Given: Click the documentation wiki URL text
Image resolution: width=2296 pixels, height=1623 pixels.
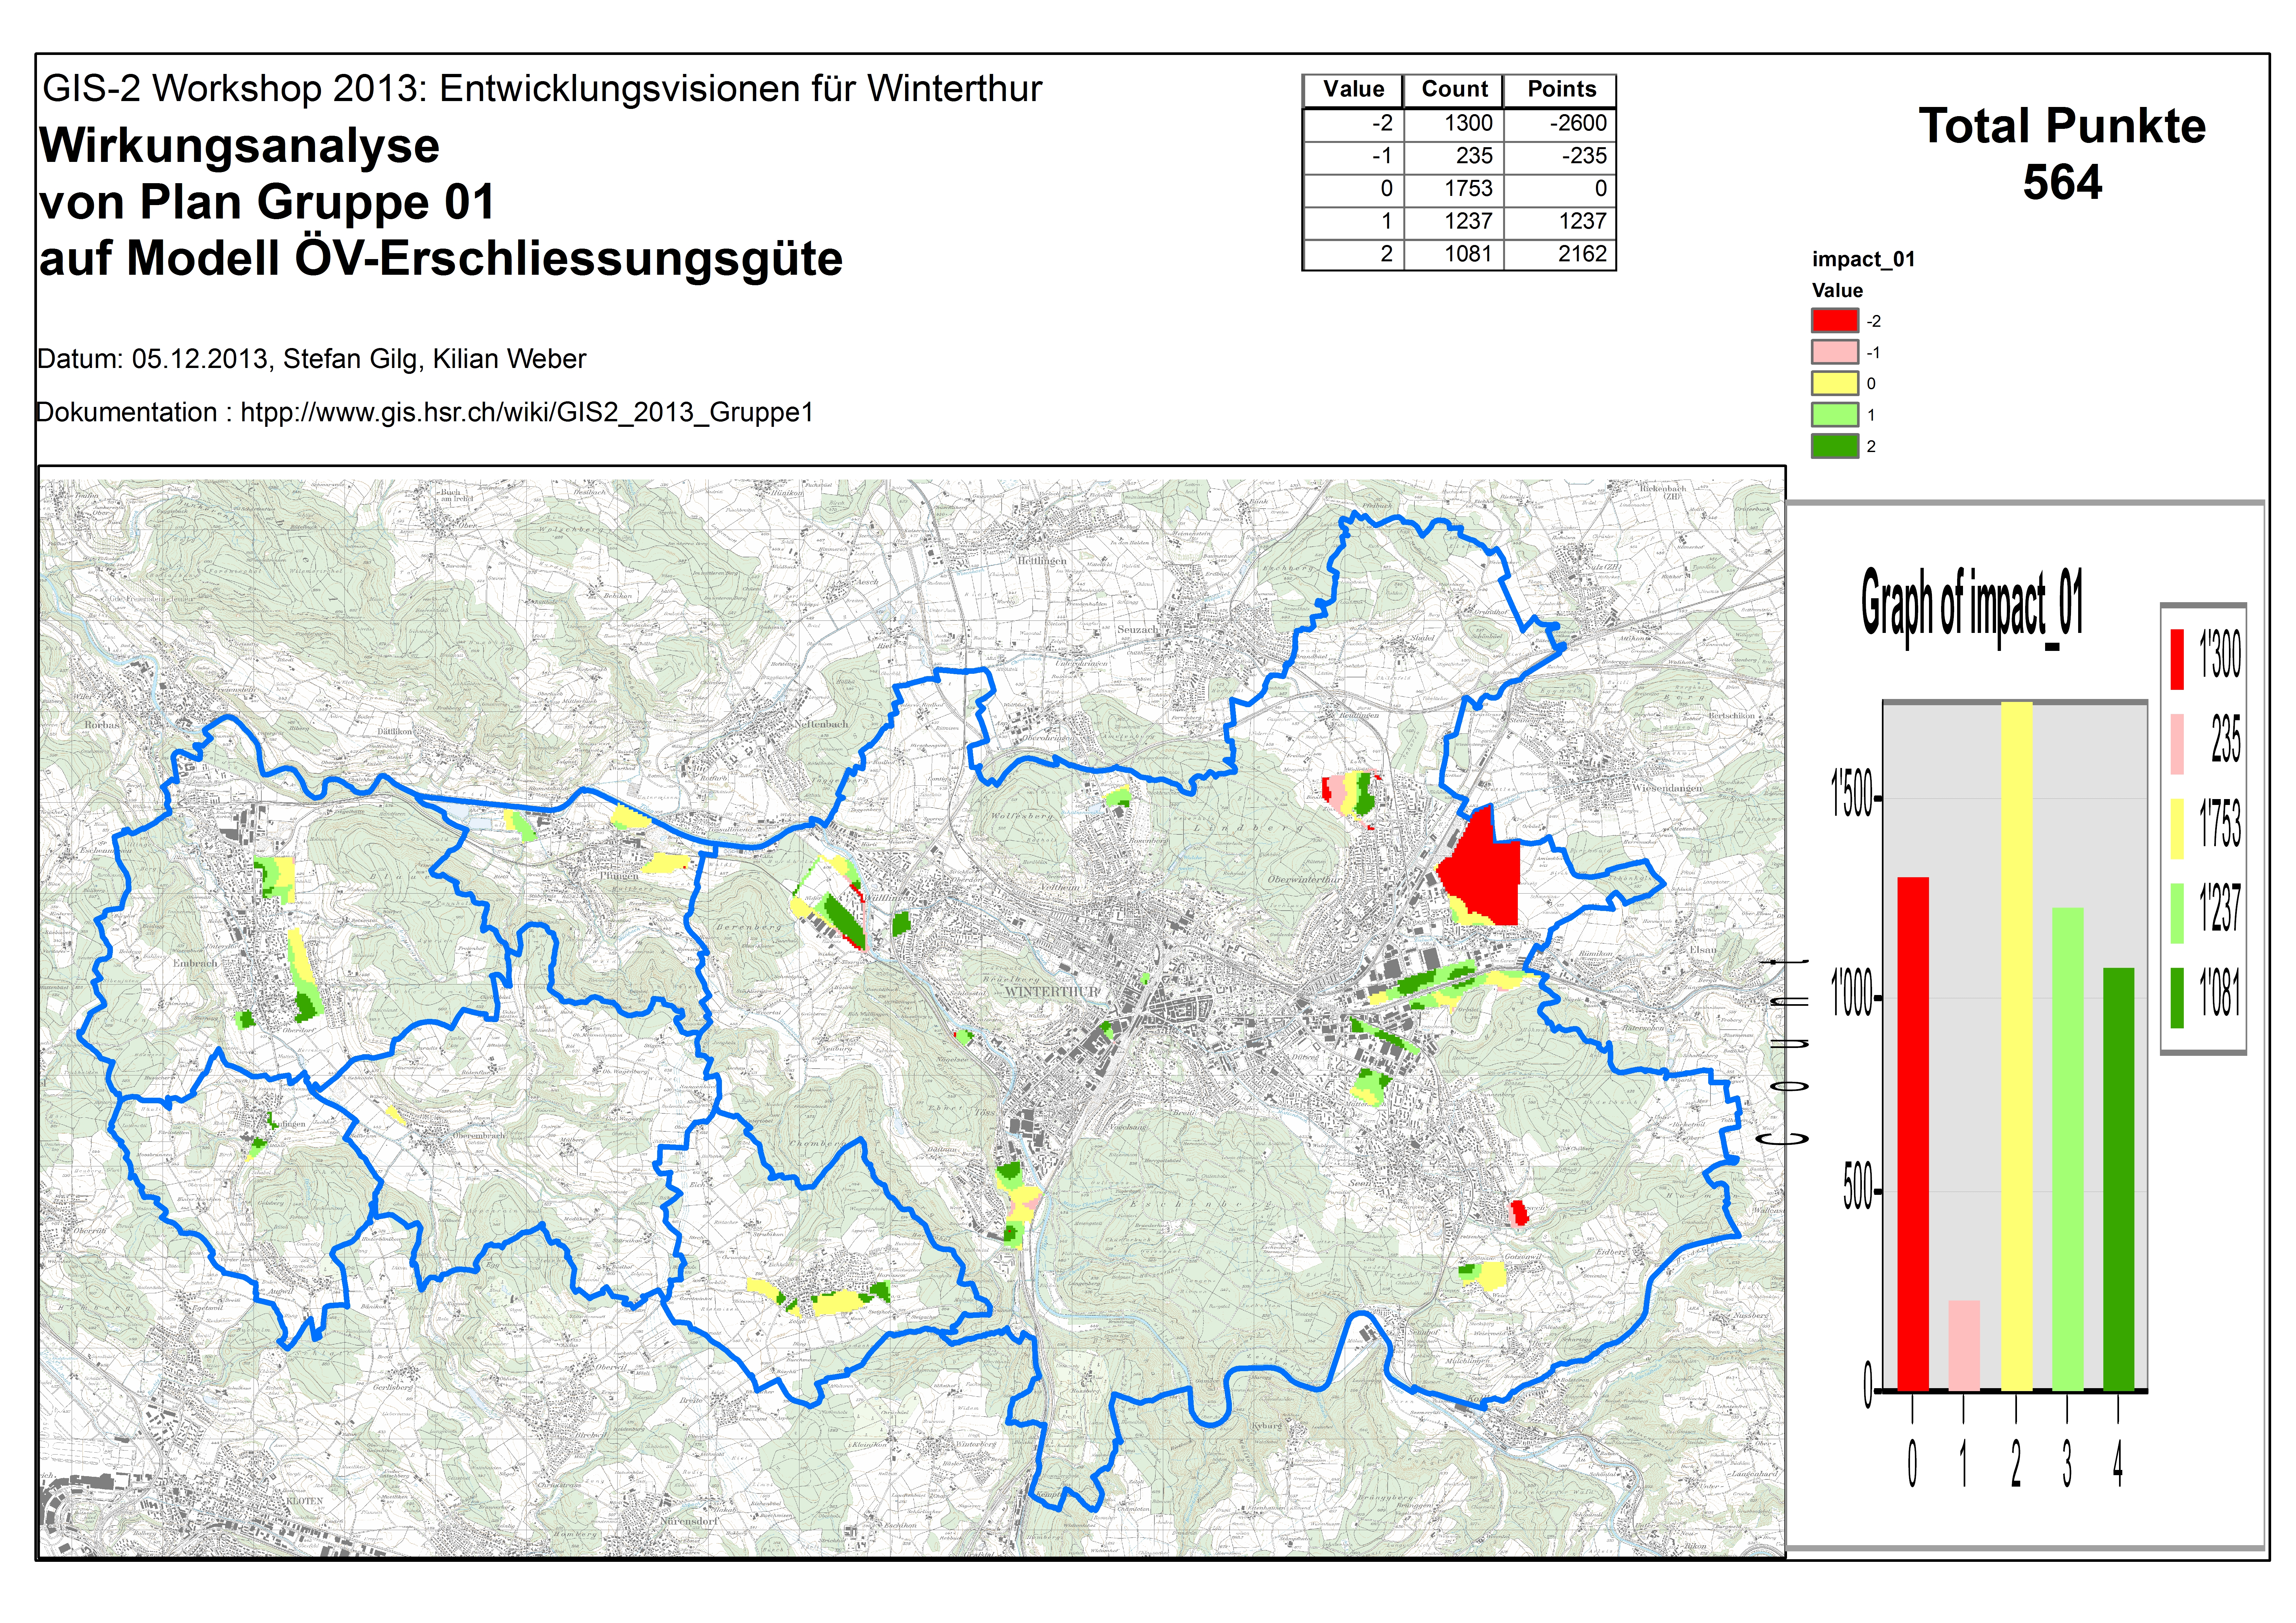Looking at the screenshot, I should pyautogui.click(x=527, y=412).
